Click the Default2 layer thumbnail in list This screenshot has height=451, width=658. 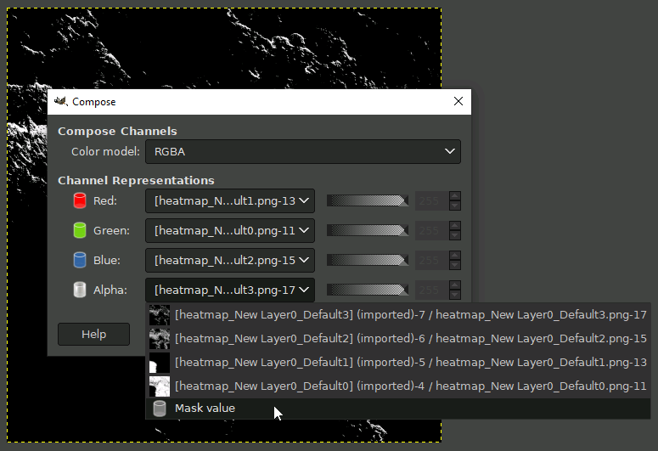tap(160, 339)
